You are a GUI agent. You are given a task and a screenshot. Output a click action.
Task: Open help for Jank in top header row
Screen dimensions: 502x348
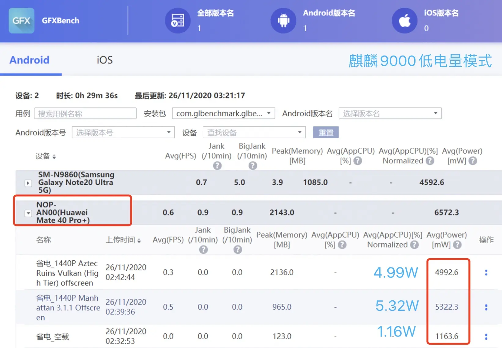[x=217, y=166]
